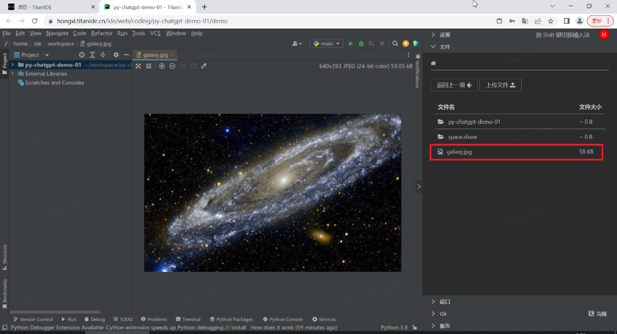
Task: Zoom out on the galaxy image
Action: [172, 66]
